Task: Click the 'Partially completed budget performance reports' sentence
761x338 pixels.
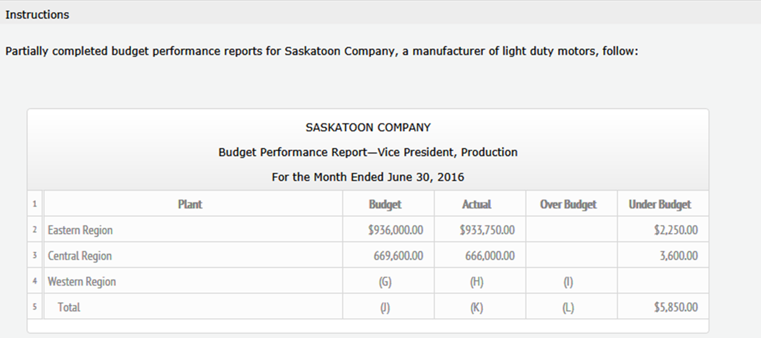Action: click(x=322, y=51)
